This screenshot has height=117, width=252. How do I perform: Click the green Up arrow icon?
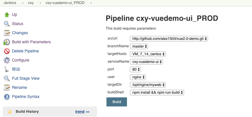click(x=7, y=15)
